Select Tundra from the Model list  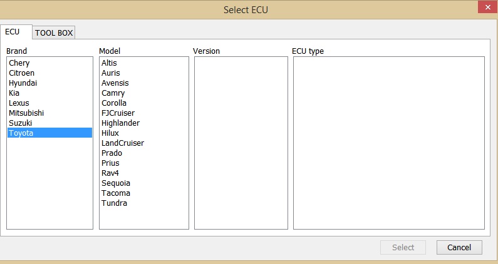[x=114, y=203]
